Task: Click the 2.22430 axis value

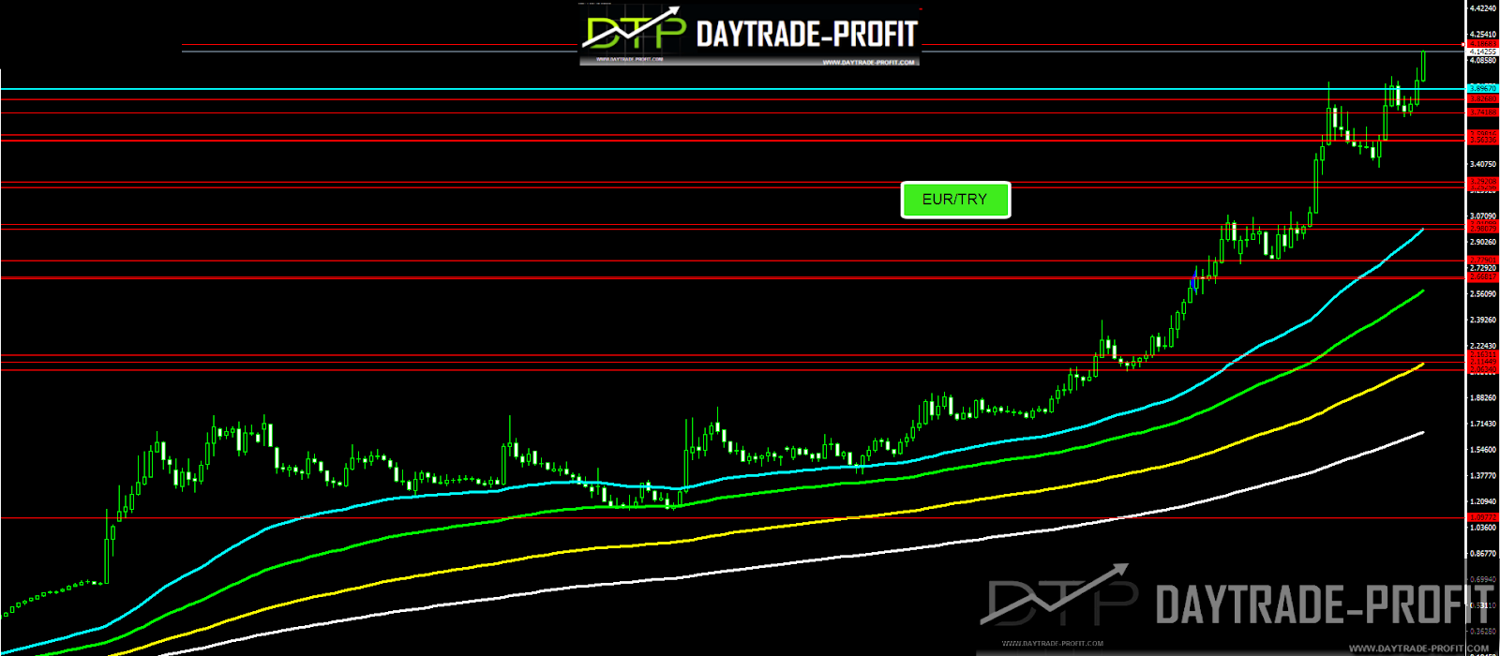Action: tap(1483, 347)
